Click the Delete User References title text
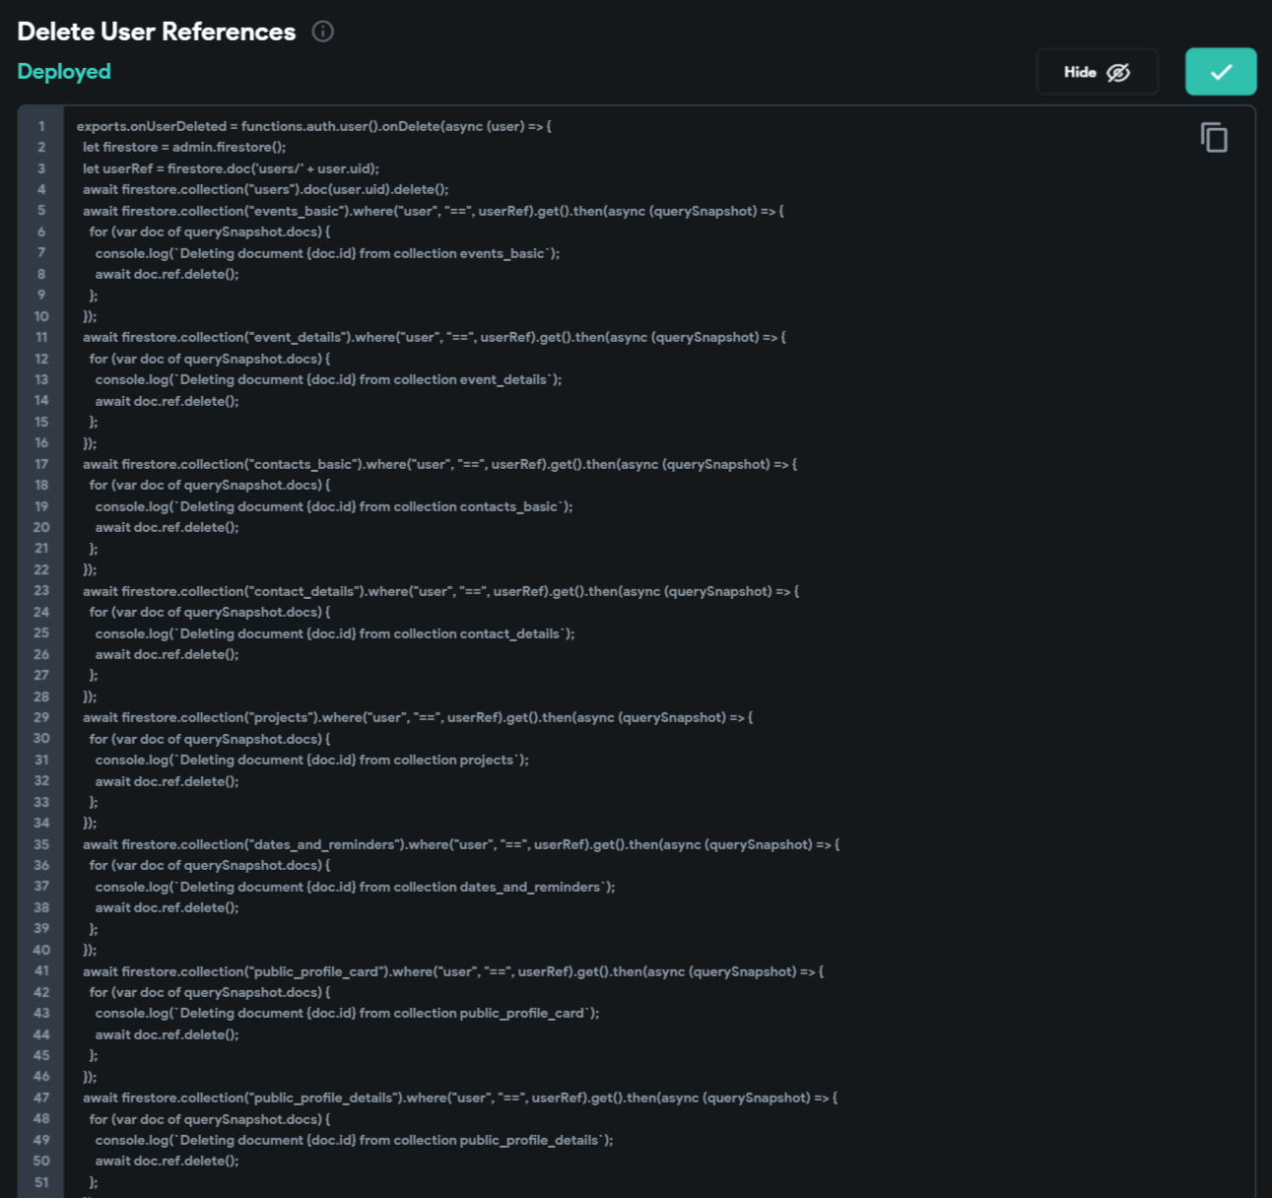This screenshot has height=1198, width=1272. (x=155, y=32)
